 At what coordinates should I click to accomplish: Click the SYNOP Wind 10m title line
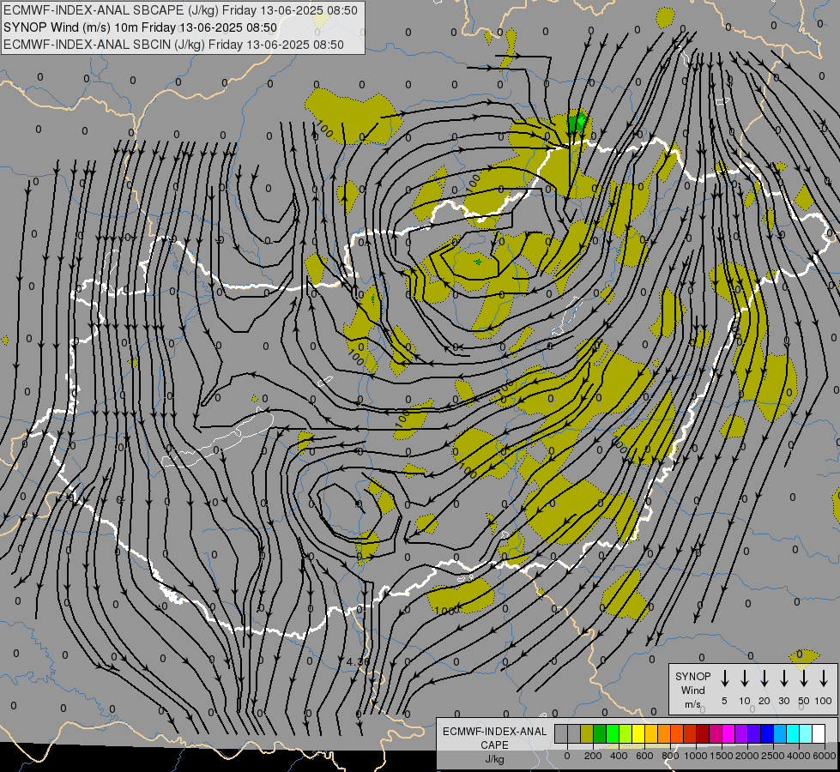(x=140, y=27)
